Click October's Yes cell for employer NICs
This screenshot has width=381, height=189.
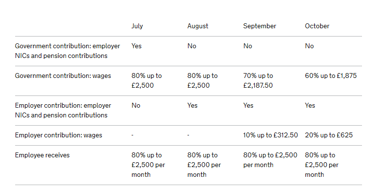[x=310, y=105]
